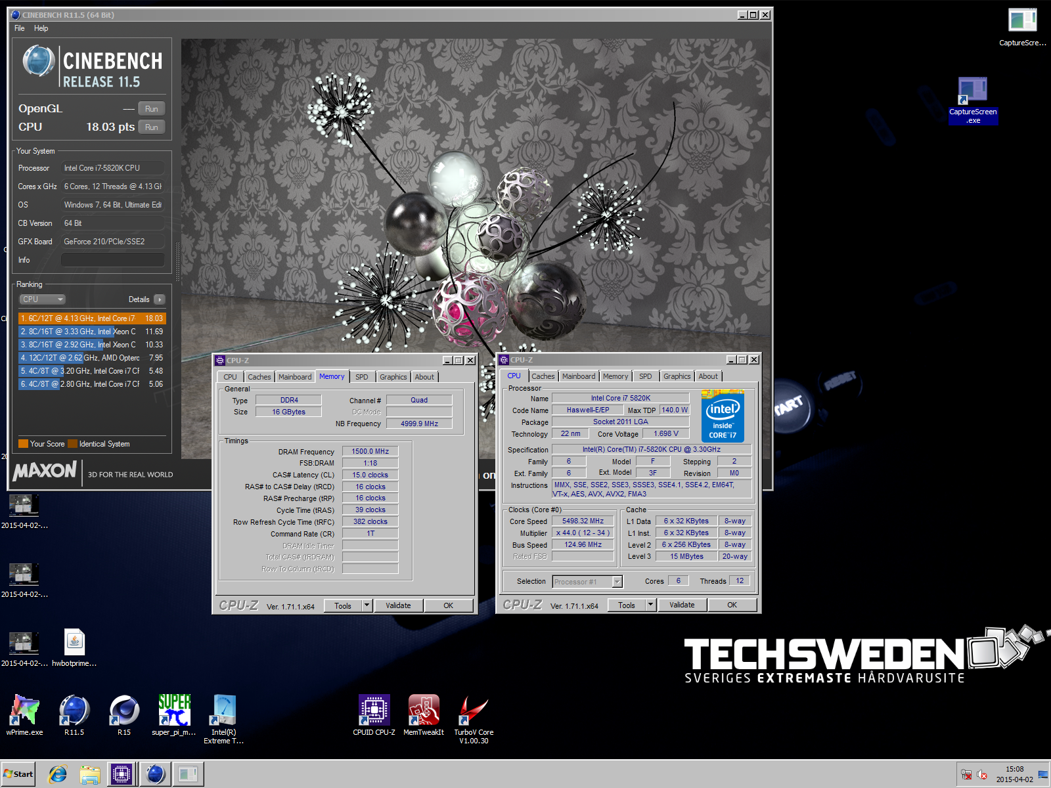Open Windows Explorer folder in taskbar
Image resolution: width=1051 pixels, height=788 pixels.
89,775
